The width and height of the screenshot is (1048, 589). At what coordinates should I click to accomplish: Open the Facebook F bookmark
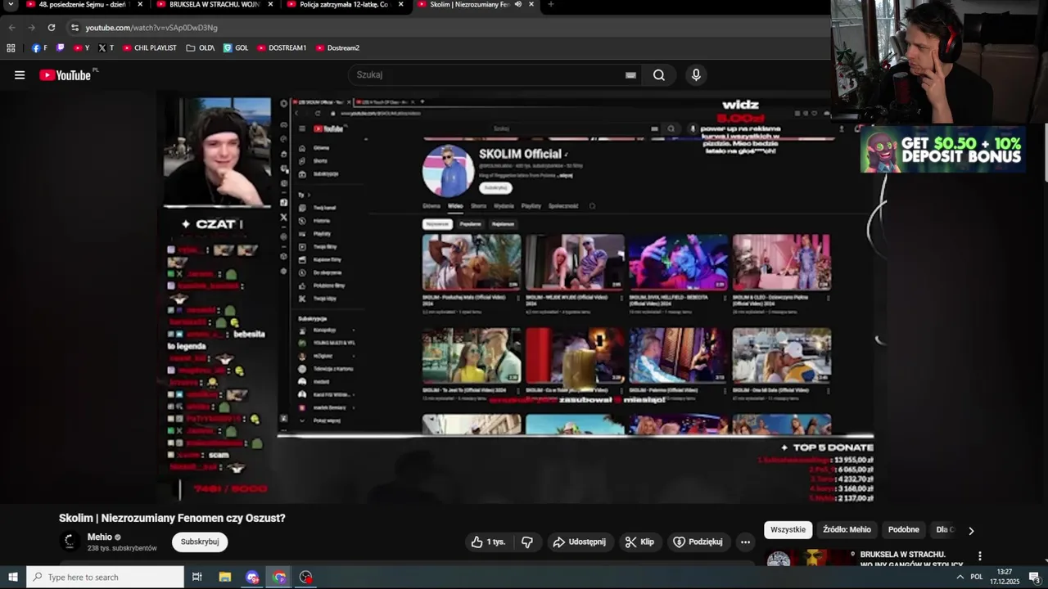click(39, 48)
